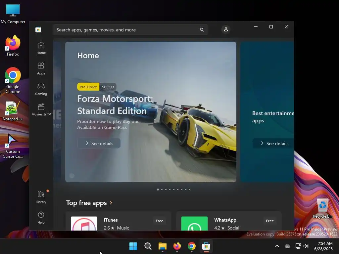This screenshot has height=254, width=339.
Task: Launch Firefox from the taskbar
Action: point(177,246)
